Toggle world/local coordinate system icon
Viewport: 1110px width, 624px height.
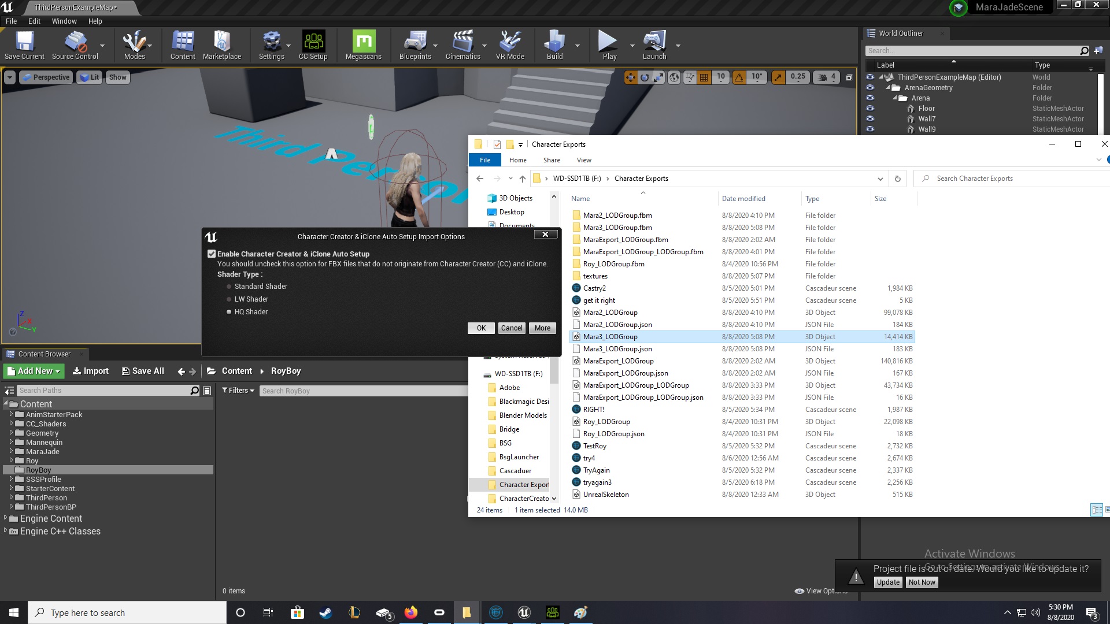[674, 77]
